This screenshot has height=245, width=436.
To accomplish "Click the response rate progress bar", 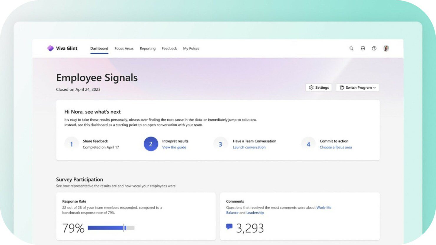I will pos(111,228).
